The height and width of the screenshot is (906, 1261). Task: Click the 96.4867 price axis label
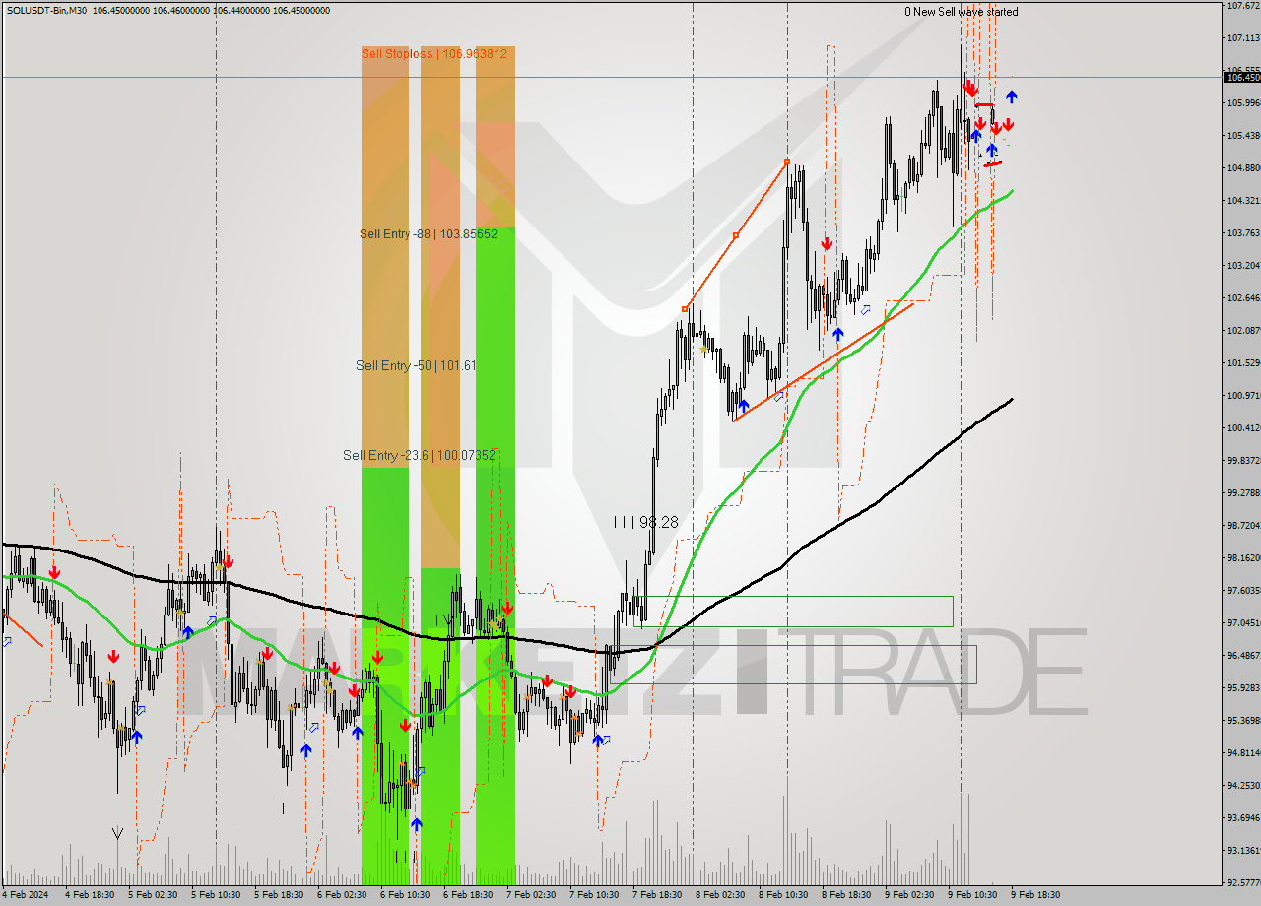[1243, 656]
